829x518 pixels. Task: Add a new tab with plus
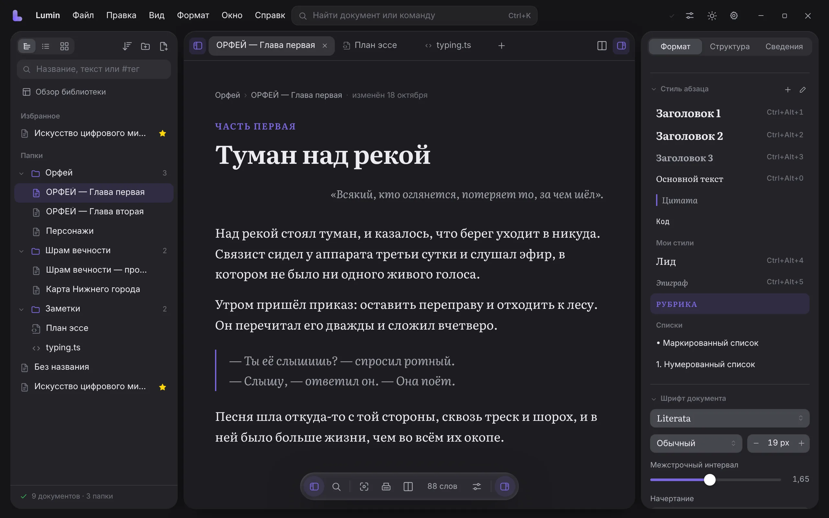pos(501,46)
